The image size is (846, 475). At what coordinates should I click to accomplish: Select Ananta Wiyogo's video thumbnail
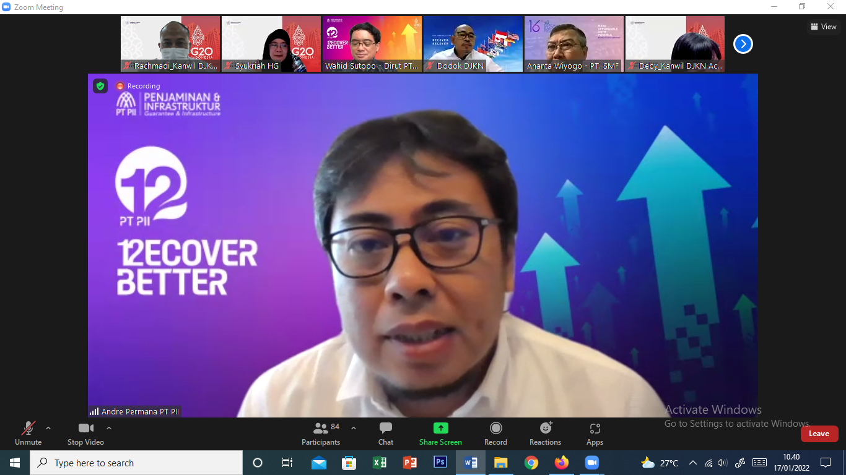click(573, 44)
